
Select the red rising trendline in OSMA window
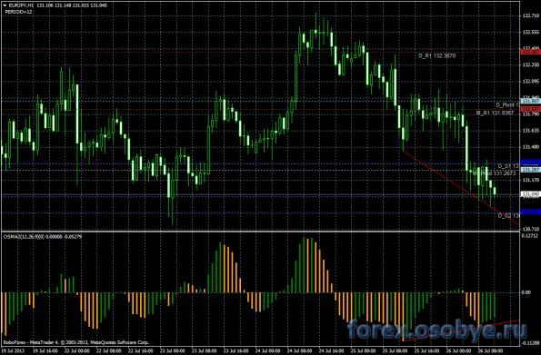461,331
